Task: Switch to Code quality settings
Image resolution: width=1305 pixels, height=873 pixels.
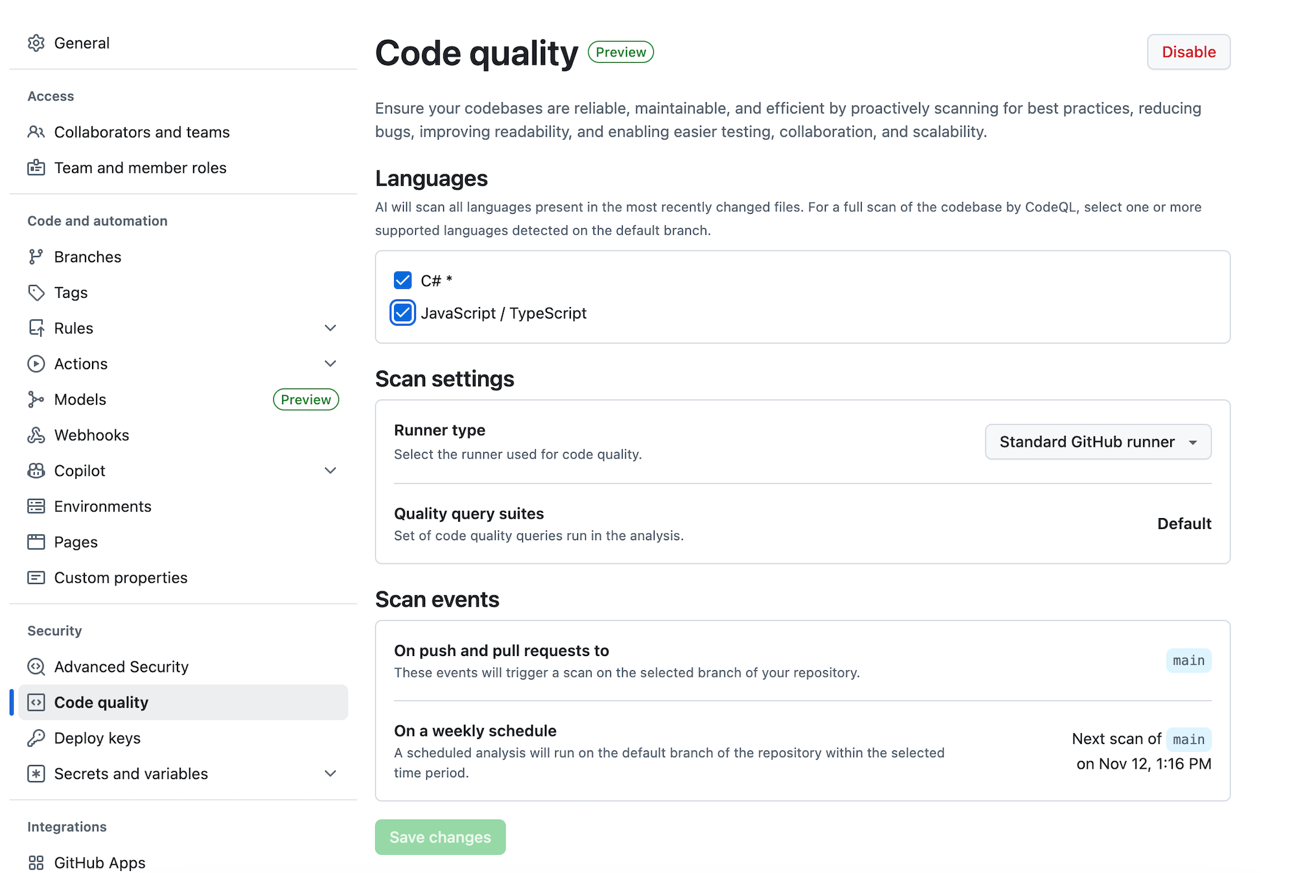Action: [100, 702]
